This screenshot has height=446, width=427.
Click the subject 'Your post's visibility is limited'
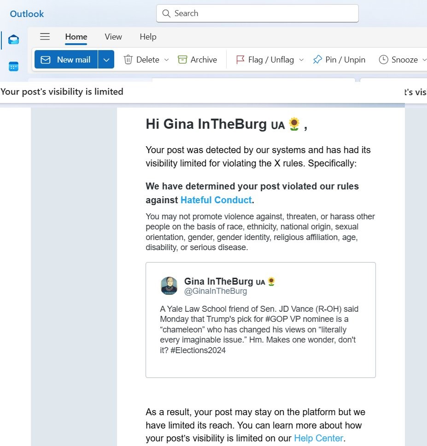pos(62,91)
